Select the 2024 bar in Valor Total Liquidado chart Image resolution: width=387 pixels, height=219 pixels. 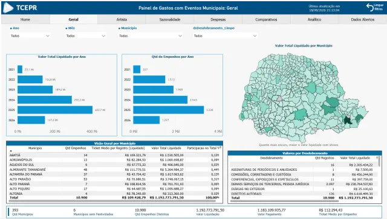click(45, 100)
